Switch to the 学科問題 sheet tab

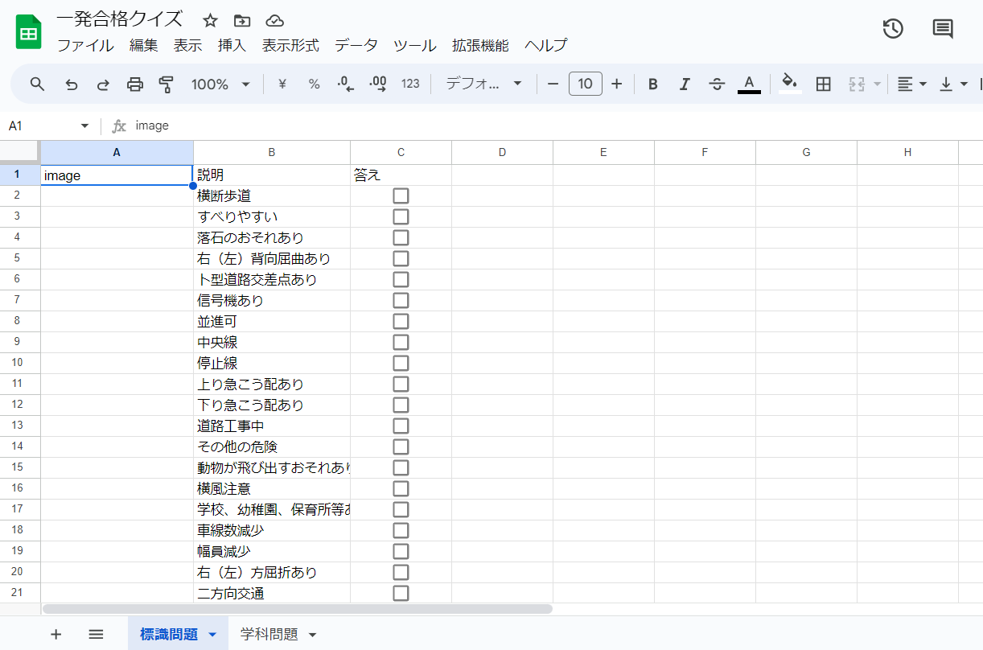[269, 635]
